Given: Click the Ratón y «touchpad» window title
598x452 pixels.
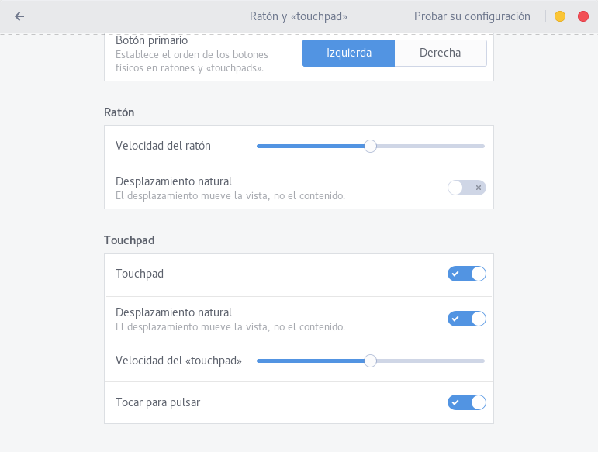Looking at the screenshot, I should coord(299,16).
